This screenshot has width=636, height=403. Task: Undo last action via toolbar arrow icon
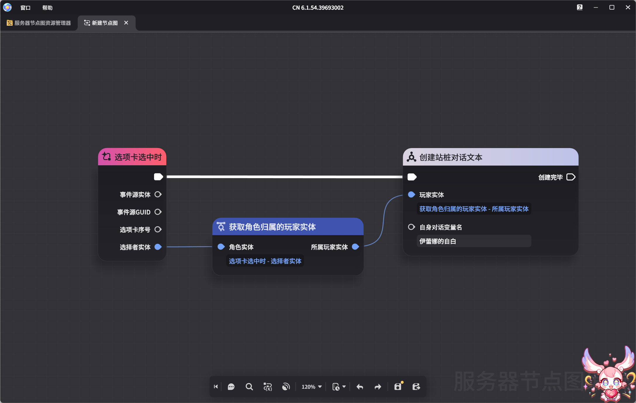(360, 387)
